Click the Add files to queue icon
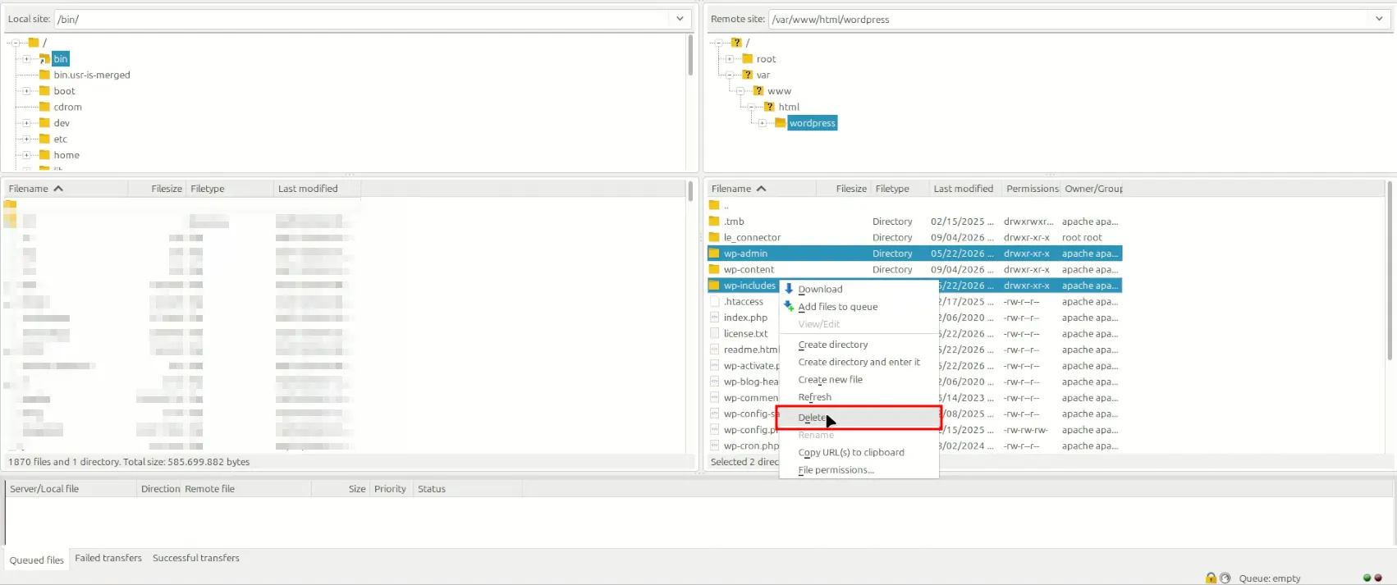Viewport: 1397px width, 585px height. point(789,306)
